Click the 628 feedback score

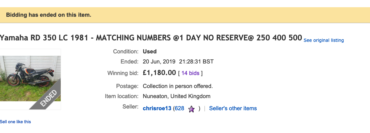pyautogui.click(x=179, y=108)
